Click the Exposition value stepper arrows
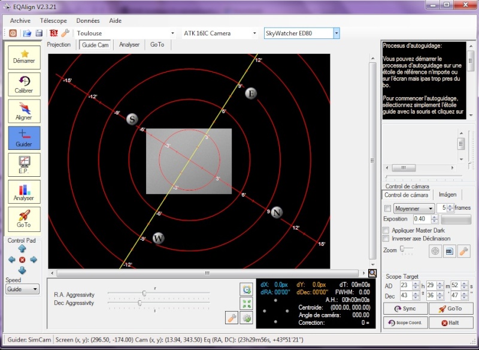This screenshot has height=350, width=479. coord(435,219)
